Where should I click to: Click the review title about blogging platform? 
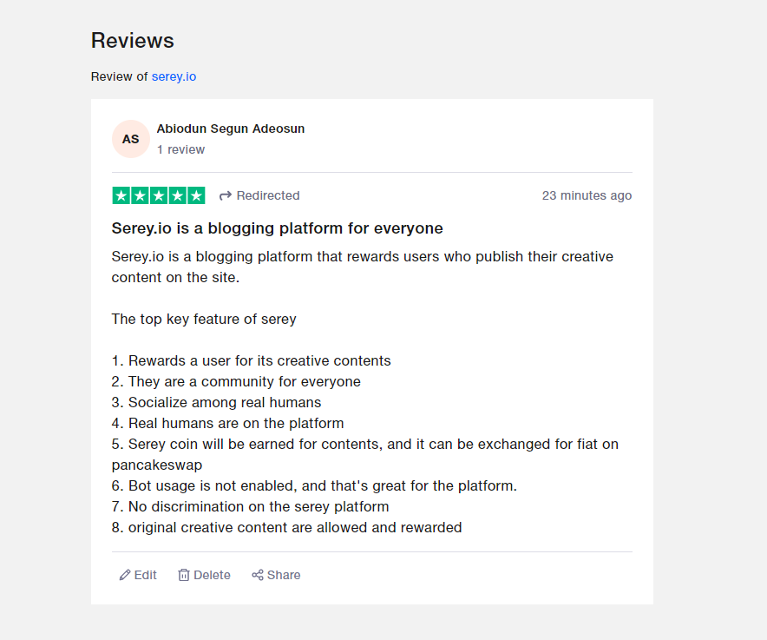point(278,228)
